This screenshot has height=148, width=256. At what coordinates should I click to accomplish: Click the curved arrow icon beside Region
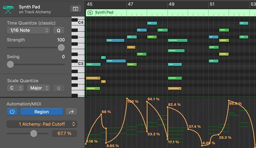coord(71,112)
